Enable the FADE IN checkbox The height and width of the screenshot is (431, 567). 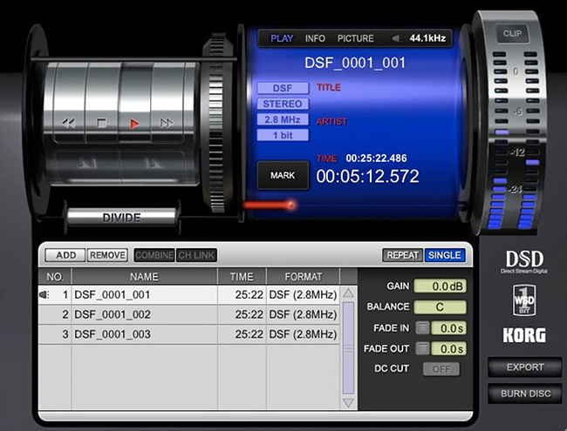(x=422, y=327)
